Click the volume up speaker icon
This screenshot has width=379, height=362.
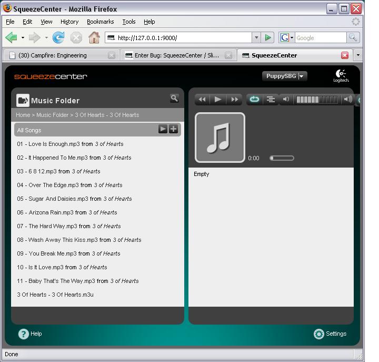[347, 100]
